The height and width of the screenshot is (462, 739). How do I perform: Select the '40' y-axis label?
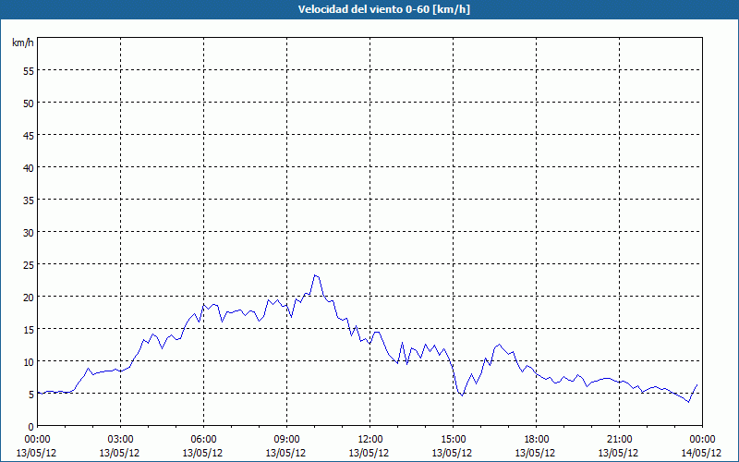point(29,167)
